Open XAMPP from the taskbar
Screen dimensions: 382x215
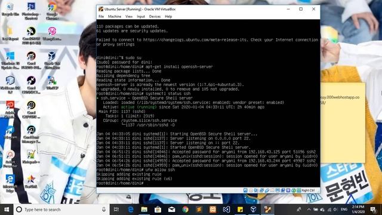[212, 210]
